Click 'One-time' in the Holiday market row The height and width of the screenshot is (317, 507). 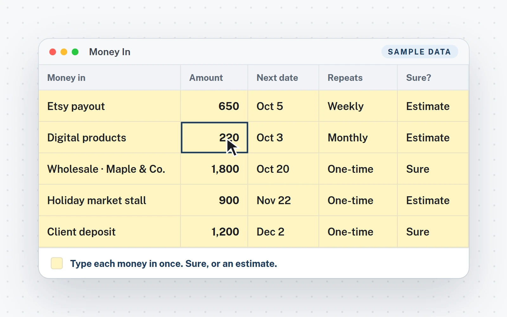(x=358, y=200)
